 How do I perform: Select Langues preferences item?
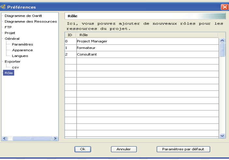click(x=20, y=56)
